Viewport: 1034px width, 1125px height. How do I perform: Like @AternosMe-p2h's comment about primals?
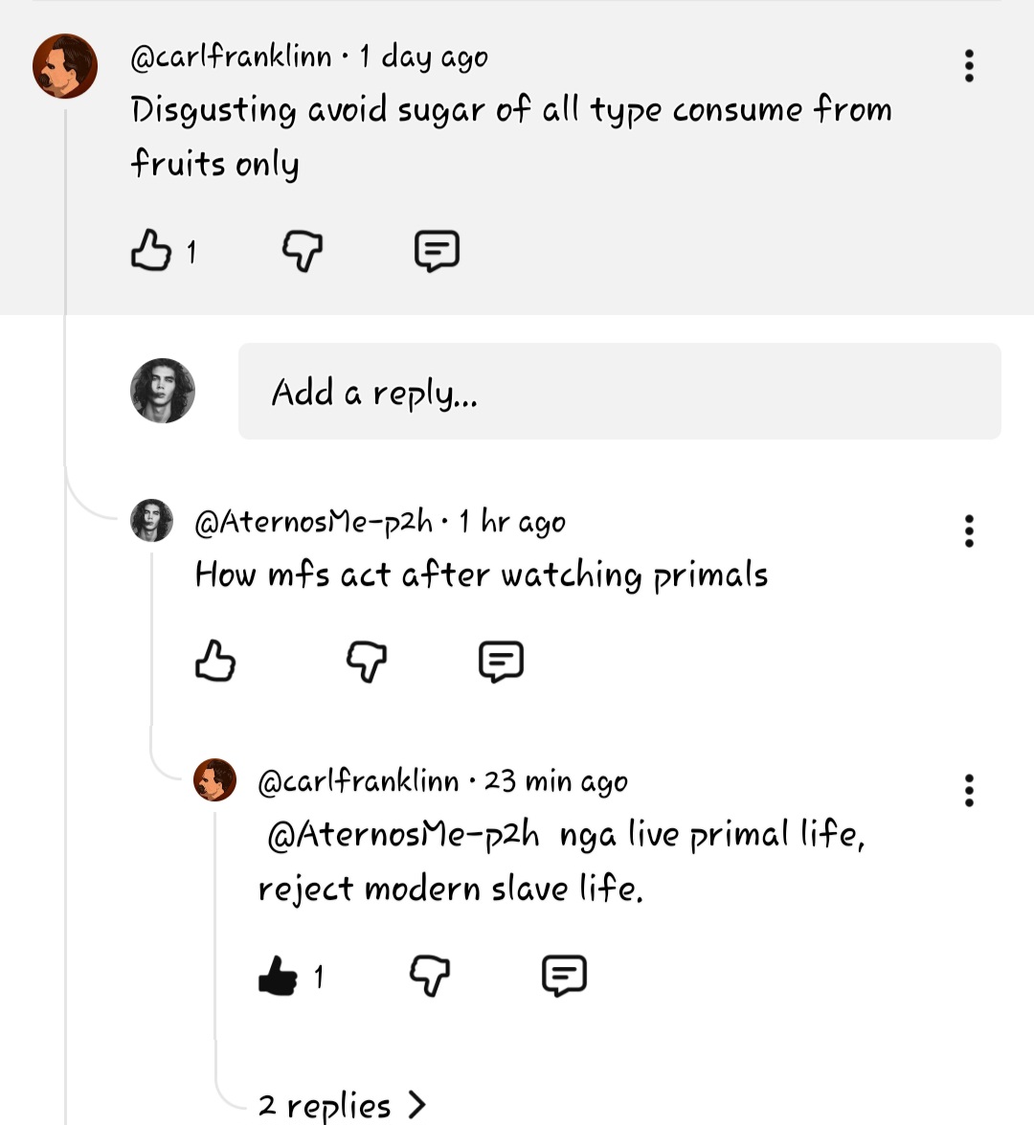214,661
